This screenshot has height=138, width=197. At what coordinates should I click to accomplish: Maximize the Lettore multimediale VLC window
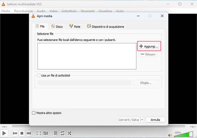pyautogui.click(x=180, y=4)
